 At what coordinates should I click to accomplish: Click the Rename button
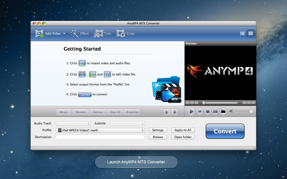80,112
